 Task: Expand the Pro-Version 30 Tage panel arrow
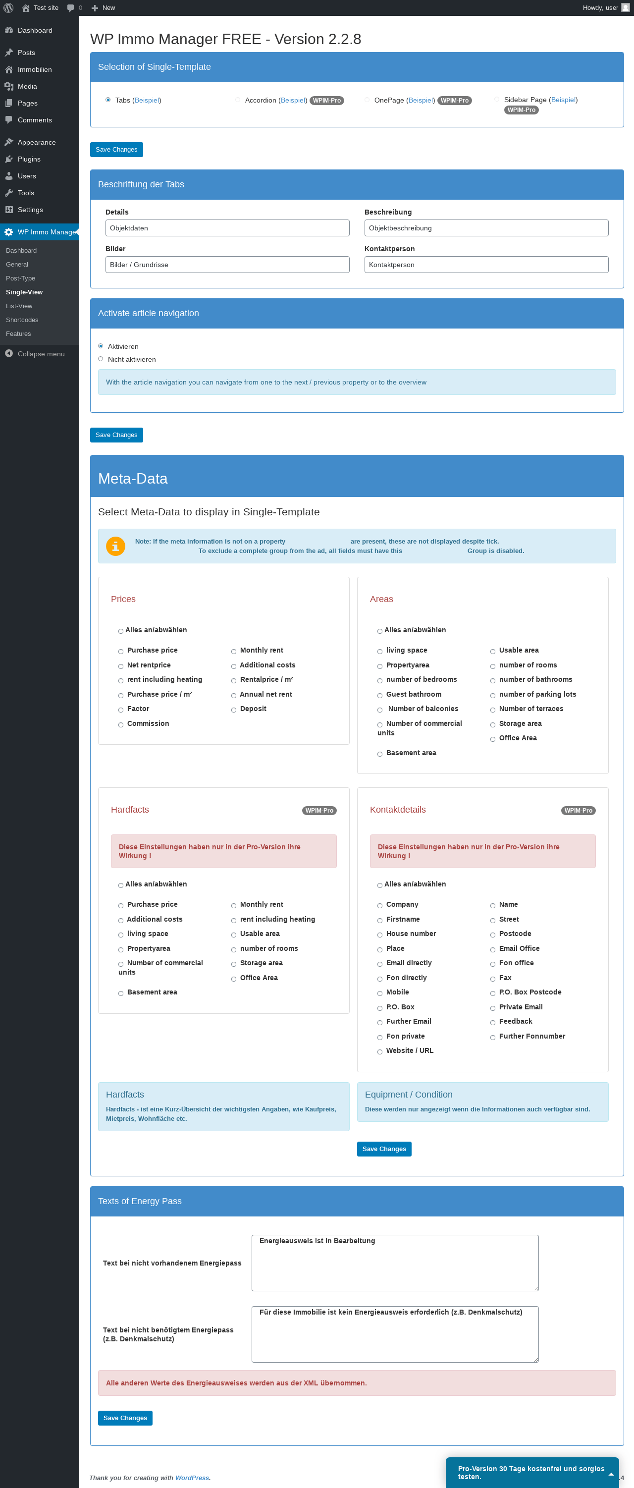(x=611, y=1474)
